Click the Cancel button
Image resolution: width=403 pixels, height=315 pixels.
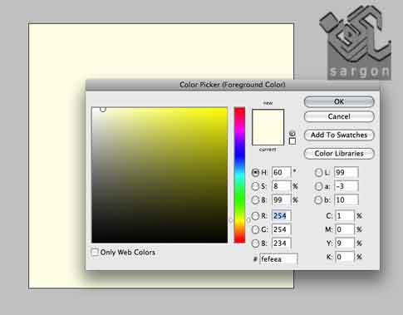click(x=339, y=116)
